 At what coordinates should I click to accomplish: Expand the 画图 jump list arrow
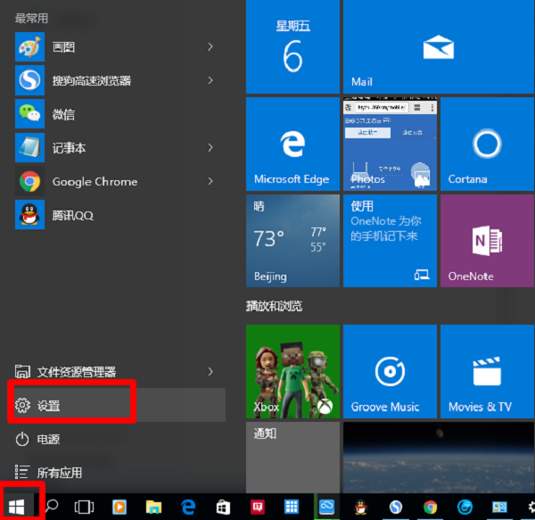[x=210, y=46]
